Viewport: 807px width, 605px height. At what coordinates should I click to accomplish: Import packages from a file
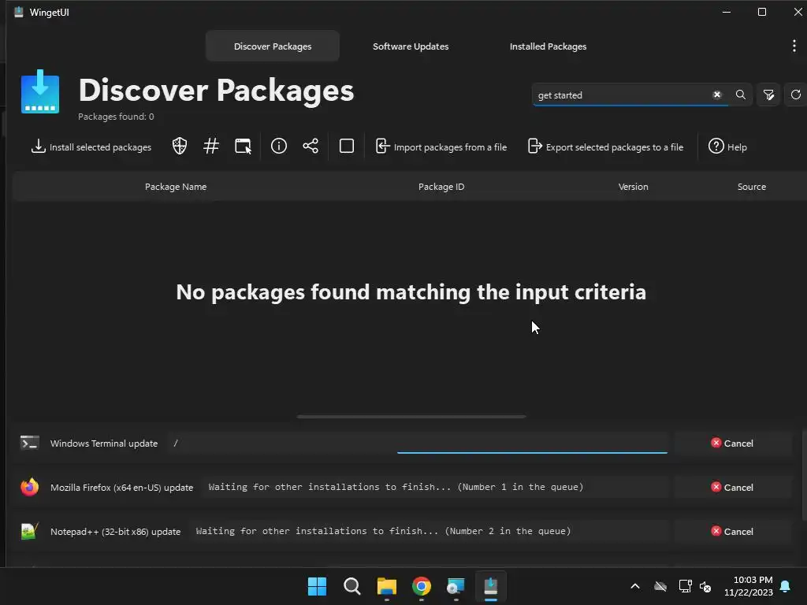click(441, 147)
